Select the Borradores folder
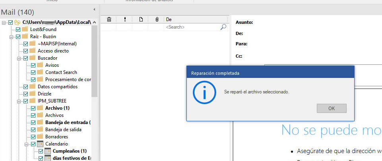This screenshot has height=161, width=382. [56, 137]
